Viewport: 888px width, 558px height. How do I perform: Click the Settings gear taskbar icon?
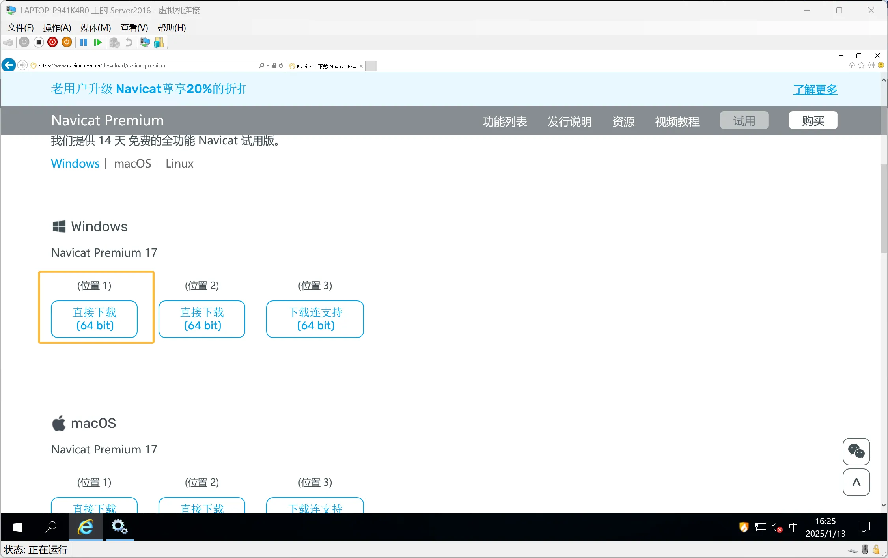click(x=119, y=527)
